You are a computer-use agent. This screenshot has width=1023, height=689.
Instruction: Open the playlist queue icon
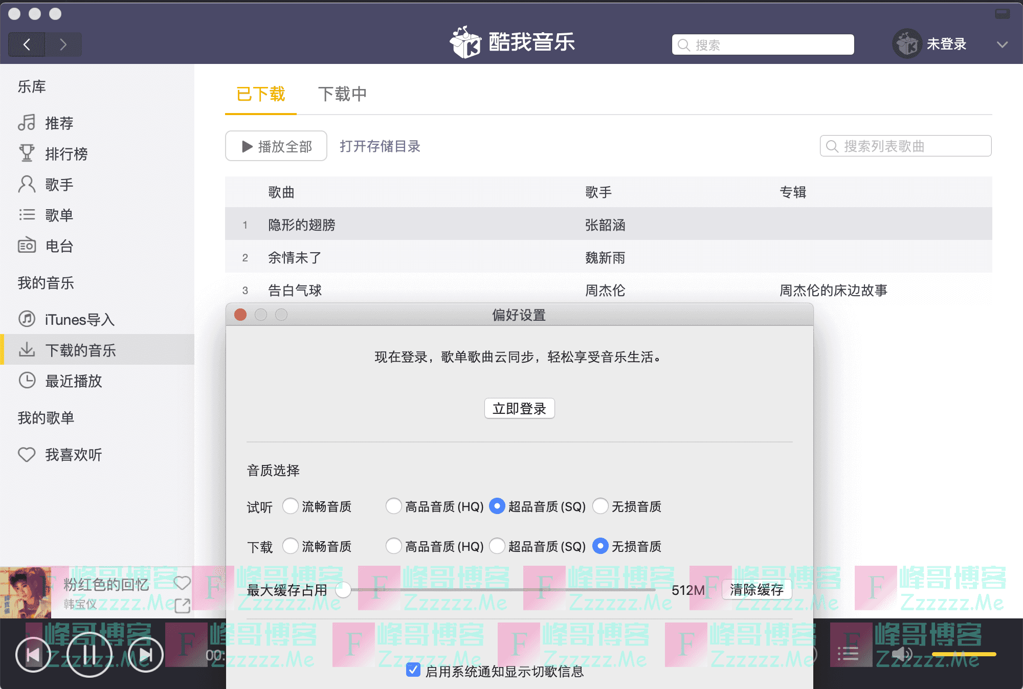tap(848, 654)
